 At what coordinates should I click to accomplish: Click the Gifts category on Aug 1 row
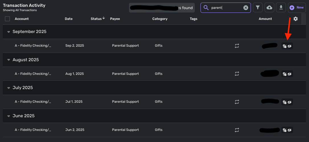pyautogui.click(x=159, y=74)
